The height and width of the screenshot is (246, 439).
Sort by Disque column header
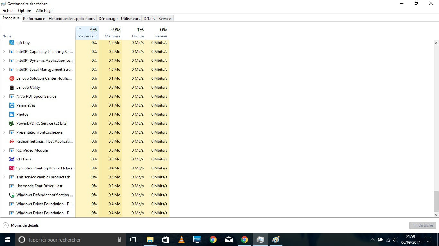(134, 33)
